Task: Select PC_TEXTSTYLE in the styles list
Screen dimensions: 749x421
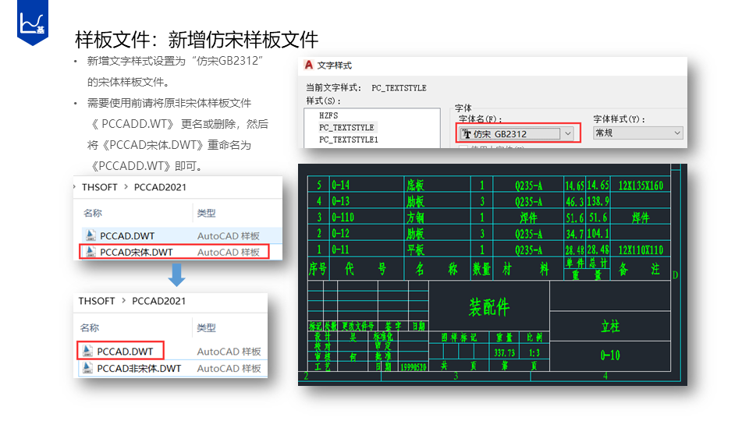Action: (346, 127)
